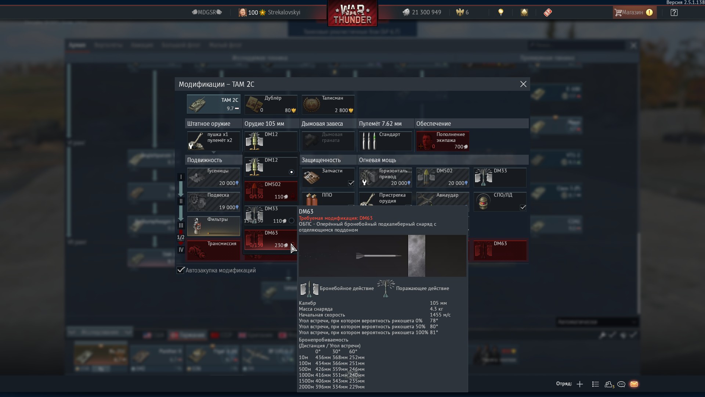The image size is (705, 397).
Task: Close the research tree window behind
Action: coord(633,45)
